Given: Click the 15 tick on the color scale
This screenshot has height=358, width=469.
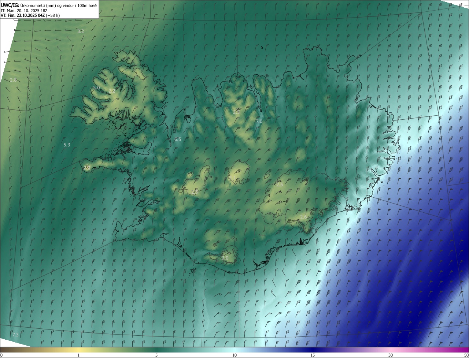Looking at the screenshot, I should click(313, 355).
